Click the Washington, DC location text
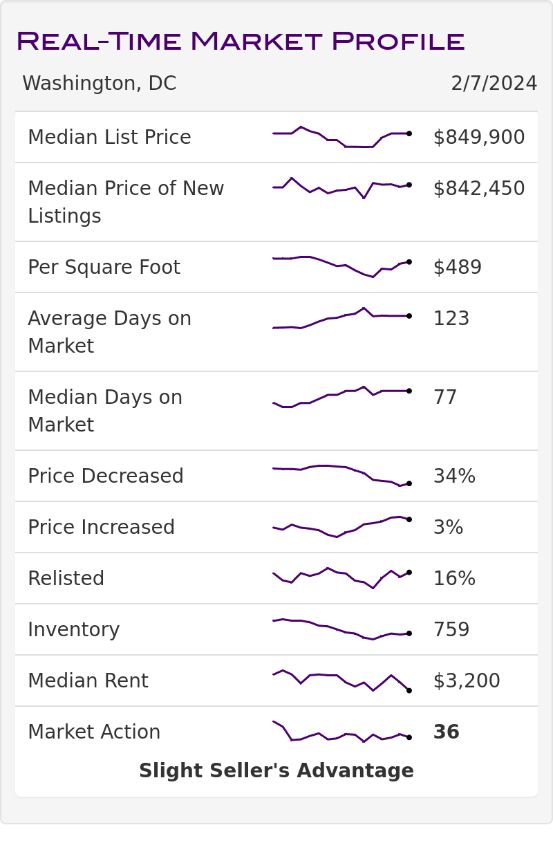553x852 pixels. [100, 84]
